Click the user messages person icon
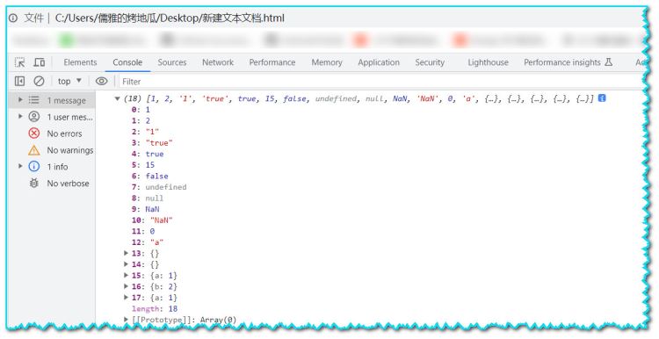Screen dimensions: 659x339 (34, 116)
